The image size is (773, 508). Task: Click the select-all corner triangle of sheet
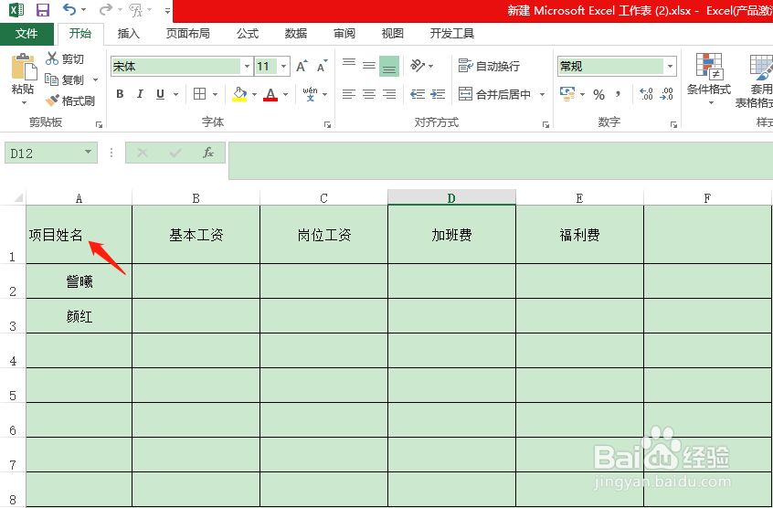[17, 198]
